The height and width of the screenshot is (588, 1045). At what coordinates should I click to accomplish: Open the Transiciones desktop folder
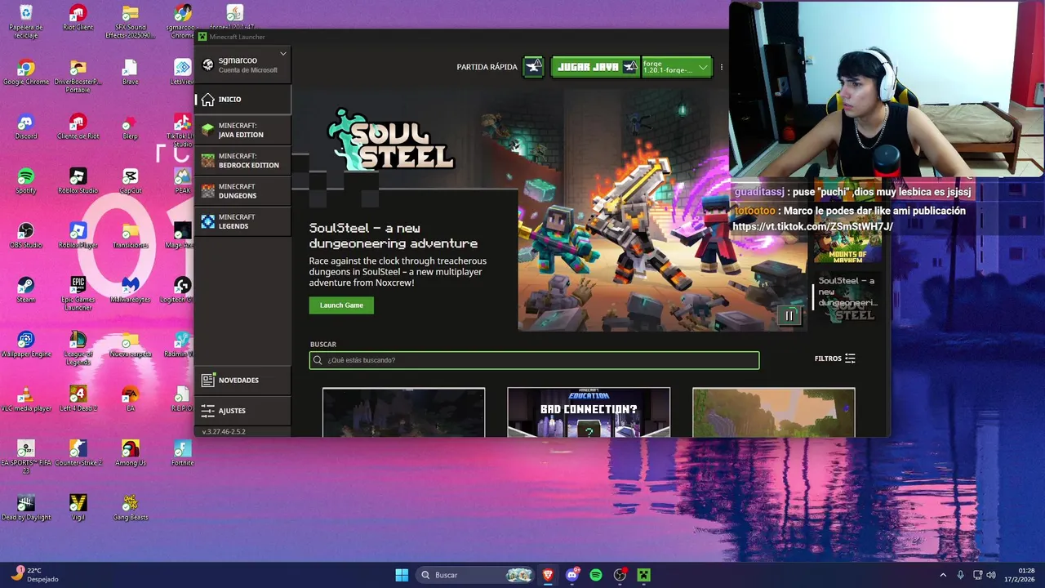130,235
